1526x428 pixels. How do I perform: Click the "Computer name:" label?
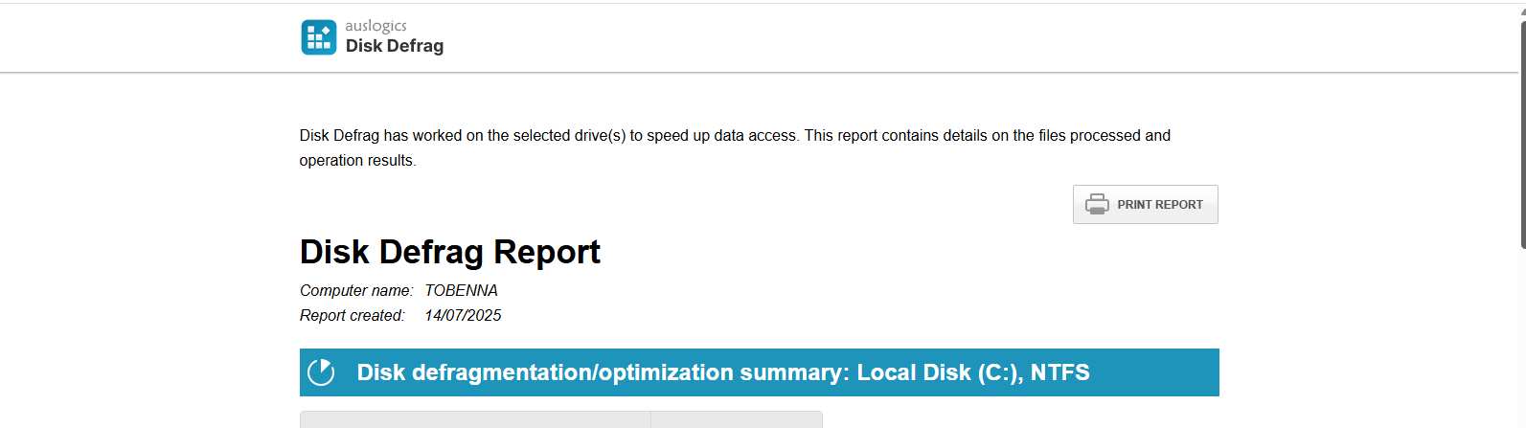point(356,290)
